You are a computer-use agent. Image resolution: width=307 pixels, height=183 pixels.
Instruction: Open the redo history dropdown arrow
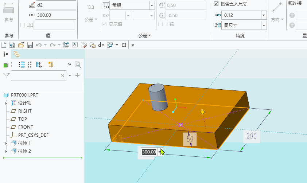[59, 45]
